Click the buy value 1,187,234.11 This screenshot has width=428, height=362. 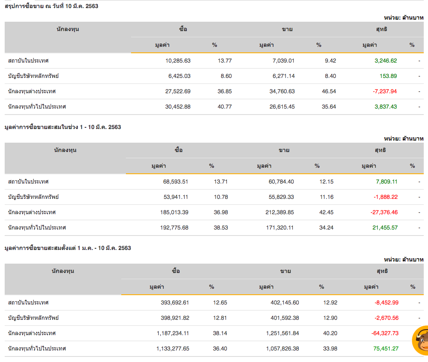(167, 333)
